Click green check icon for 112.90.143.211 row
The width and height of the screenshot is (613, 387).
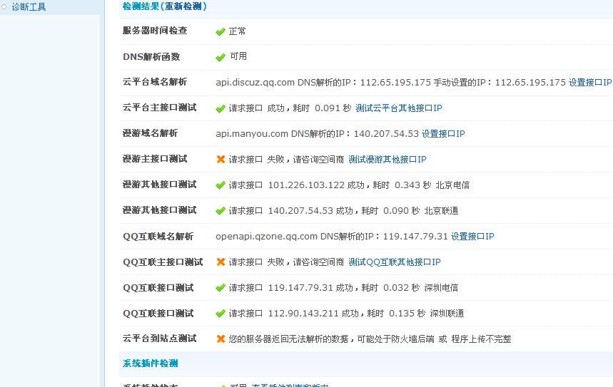click(221, 313)
